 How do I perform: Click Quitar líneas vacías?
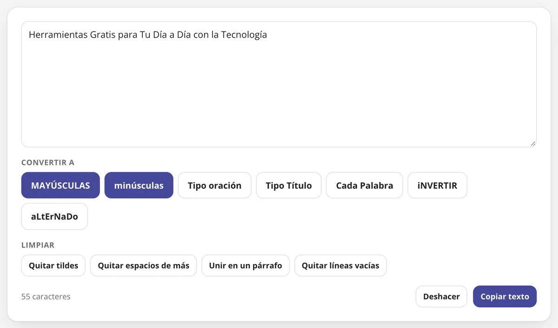click(340, 266)
